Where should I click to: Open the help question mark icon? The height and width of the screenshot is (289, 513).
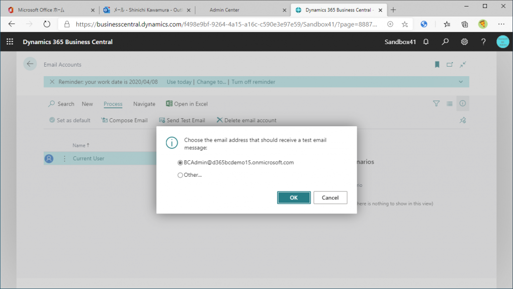click(x=483, y=42)
